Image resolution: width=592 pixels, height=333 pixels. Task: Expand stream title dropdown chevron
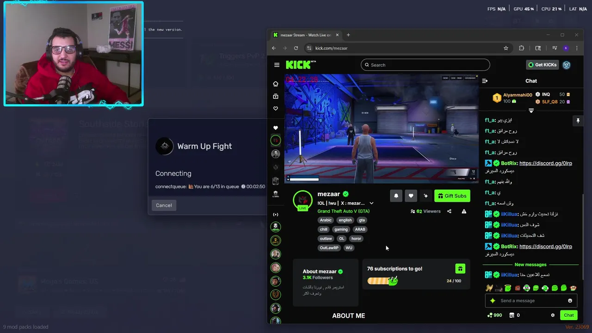pos(371,203)
